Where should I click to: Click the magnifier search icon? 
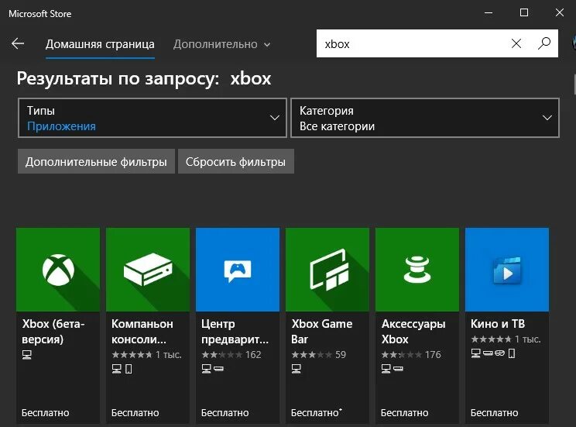point(544,43)
